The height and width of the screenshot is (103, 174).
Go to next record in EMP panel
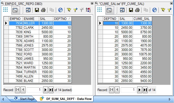(x=45, y=90)
